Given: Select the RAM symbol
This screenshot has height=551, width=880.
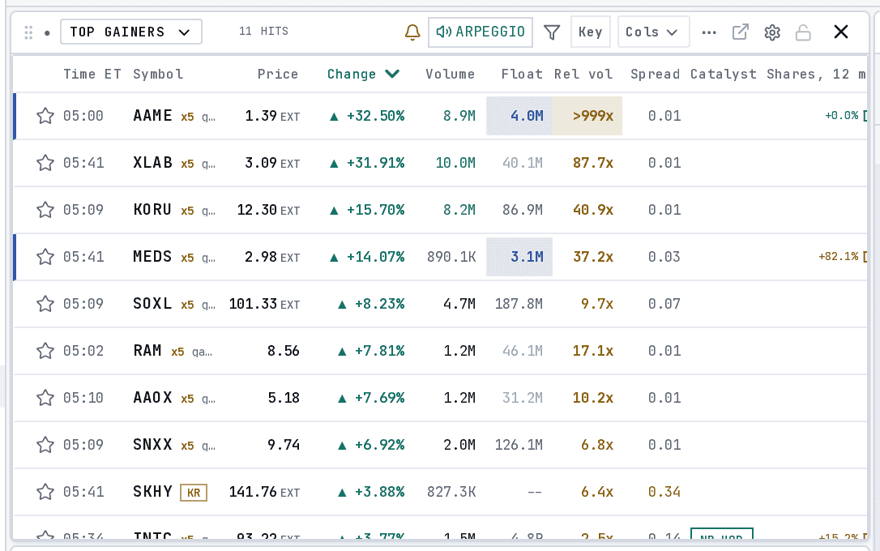Looking at the screenshot, I should click(147, 351).
